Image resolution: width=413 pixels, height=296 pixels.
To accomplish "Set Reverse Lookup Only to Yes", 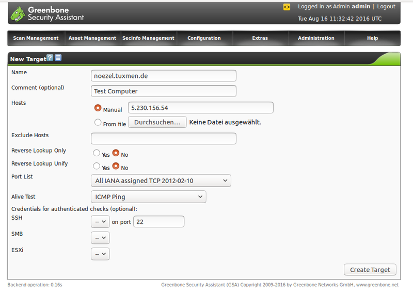I will coord(97,153).
